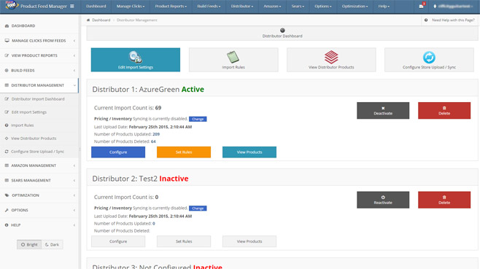Click the Dashboard gauge icon in sidebar

pyautogui.click(x=7, y=26)
